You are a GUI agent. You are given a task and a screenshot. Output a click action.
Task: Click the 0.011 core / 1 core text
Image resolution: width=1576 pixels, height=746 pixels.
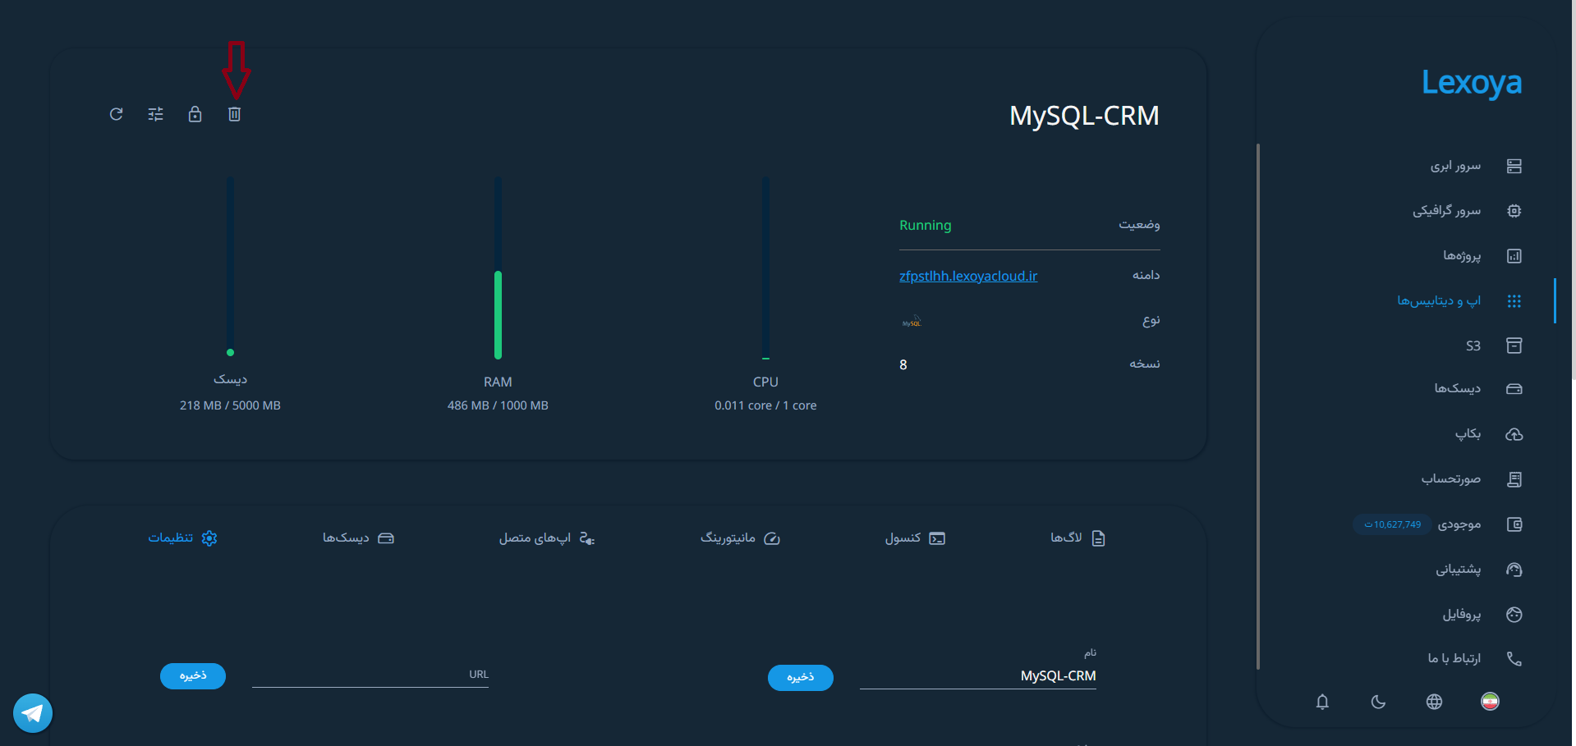765,405
